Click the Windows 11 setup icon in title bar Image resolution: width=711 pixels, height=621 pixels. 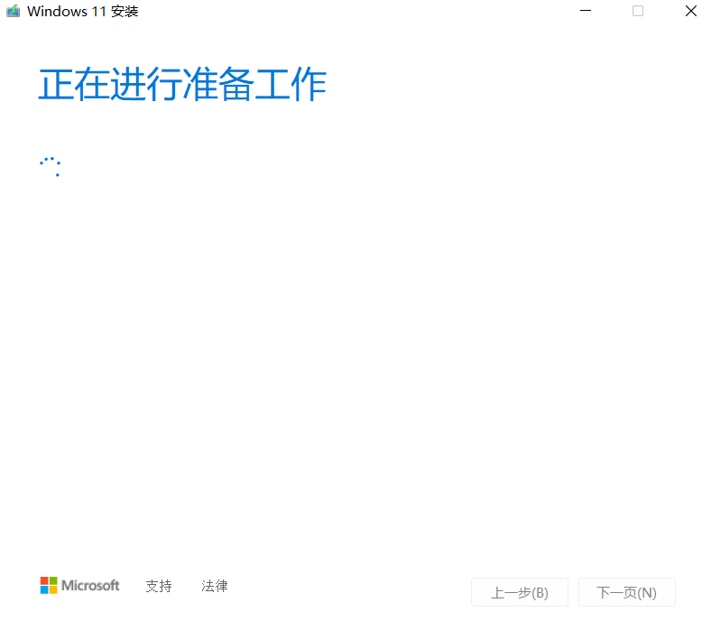[14, 11]
